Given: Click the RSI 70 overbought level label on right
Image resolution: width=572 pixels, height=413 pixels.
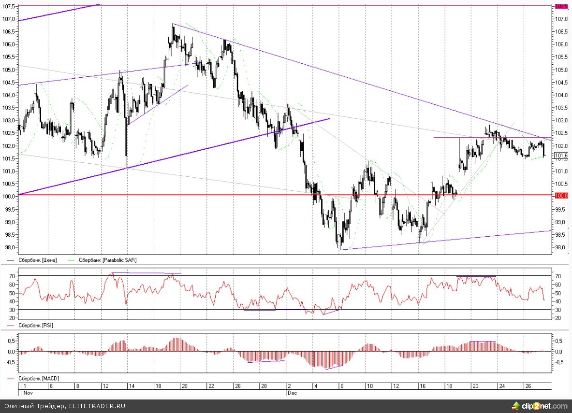Looking at the screenshot, I should point(557,276).
